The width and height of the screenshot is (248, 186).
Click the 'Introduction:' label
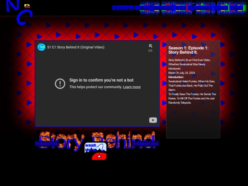coord(176,77)
